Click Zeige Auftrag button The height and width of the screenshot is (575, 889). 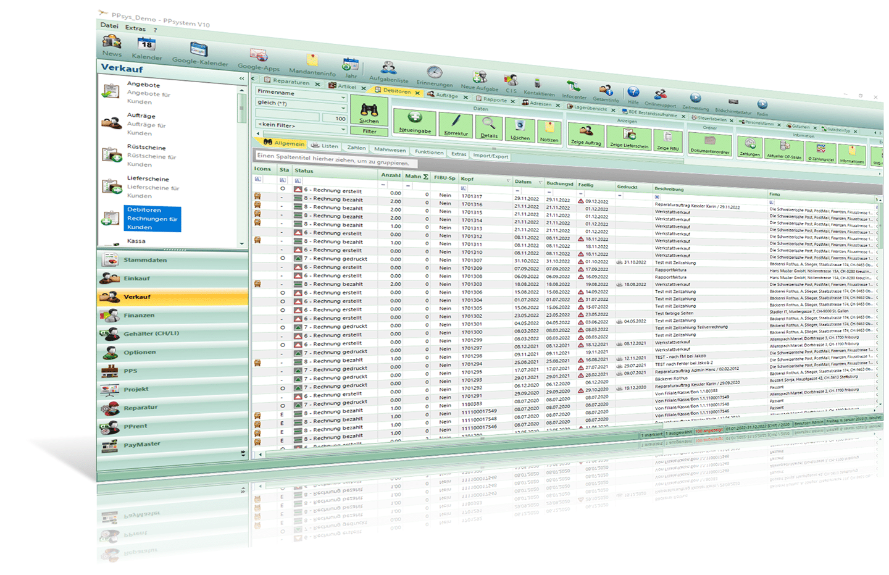[586, 134]
